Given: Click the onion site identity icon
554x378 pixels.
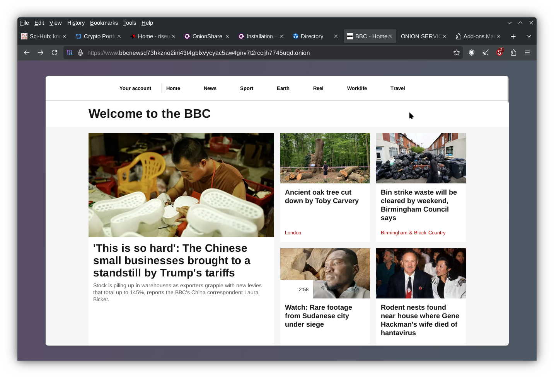Looking at the screenshot, I should pyautogui.click(x=80, y=53).
